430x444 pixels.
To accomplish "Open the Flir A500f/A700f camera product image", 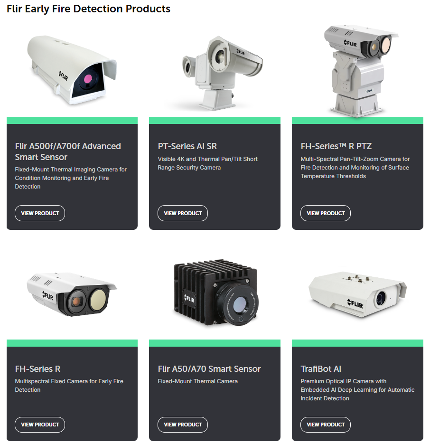I will (x=72, y=69).
